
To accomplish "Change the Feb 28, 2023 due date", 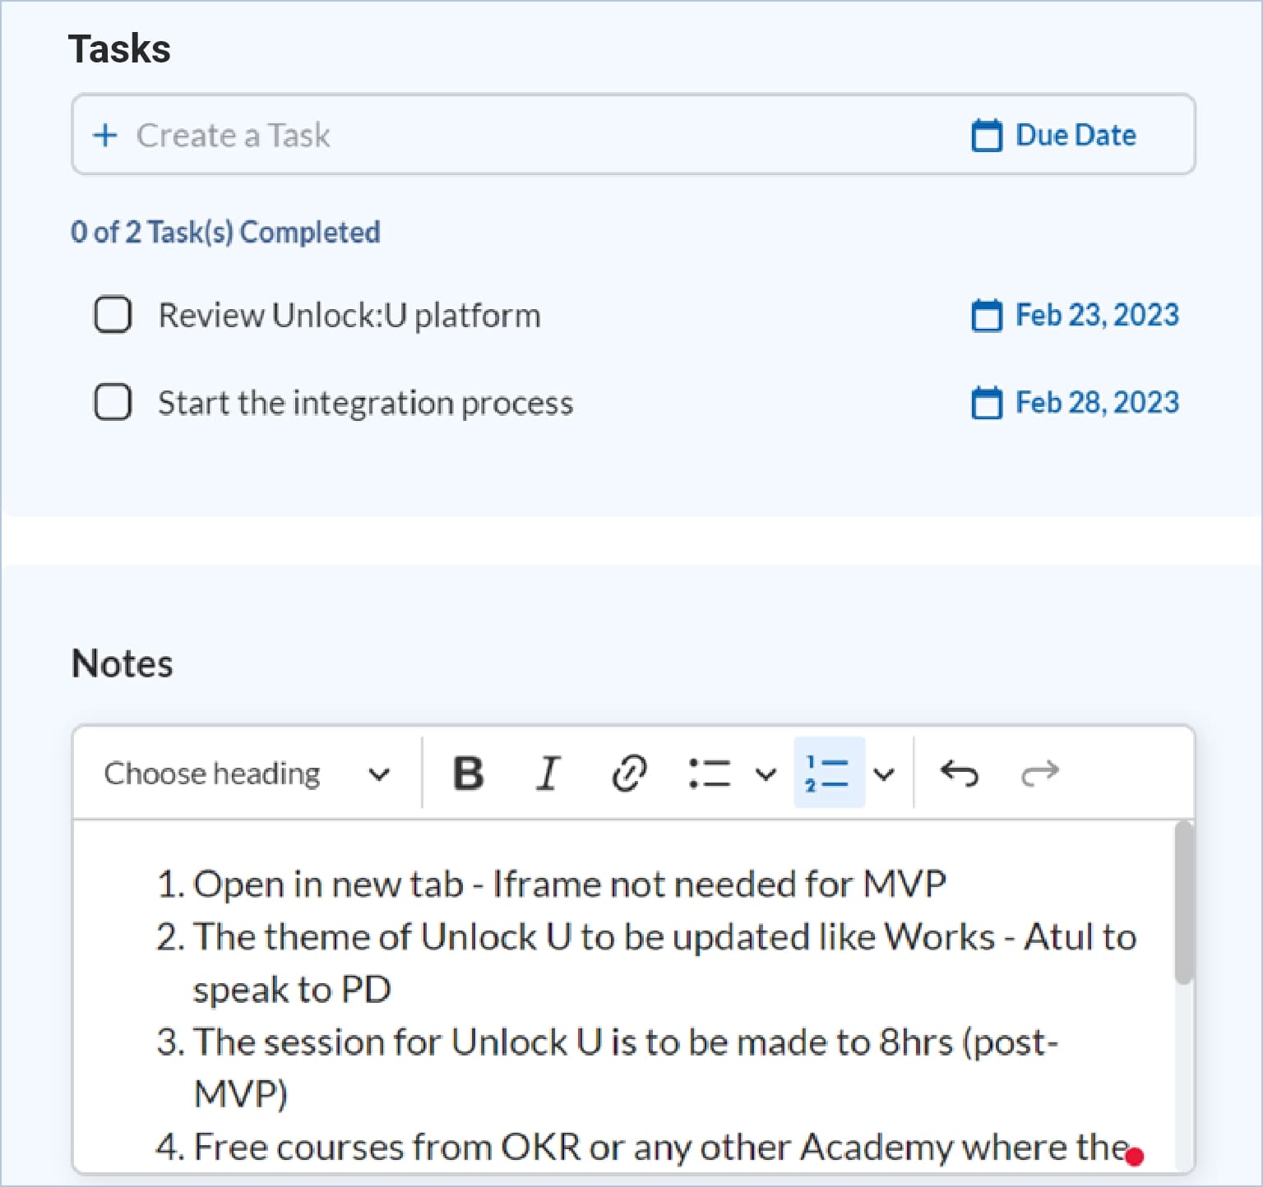I will click(1096, 403).
